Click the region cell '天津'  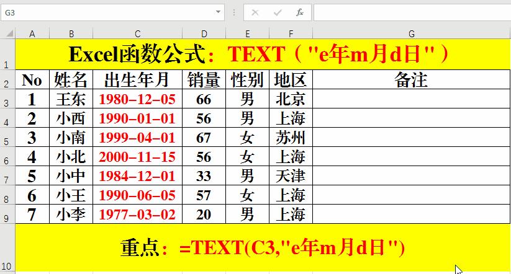coord(291,175)
